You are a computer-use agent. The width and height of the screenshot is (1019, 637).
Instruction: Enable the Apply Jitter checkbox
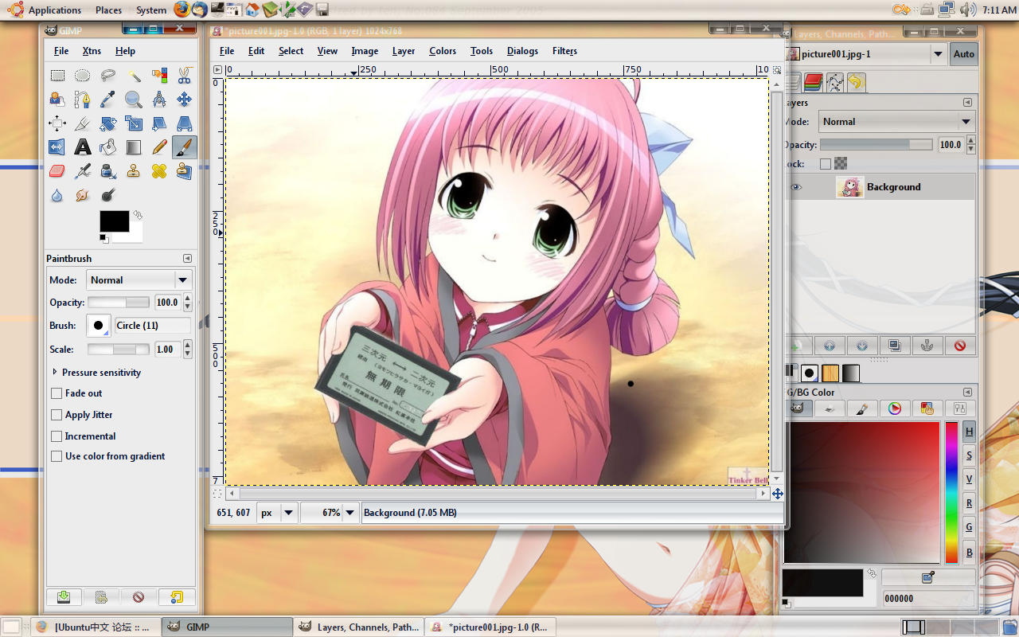coord(57,415)
